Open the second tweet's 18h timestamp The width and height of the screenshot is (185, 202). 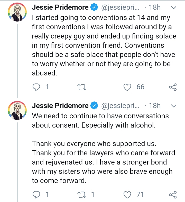(x=155, y=106)
